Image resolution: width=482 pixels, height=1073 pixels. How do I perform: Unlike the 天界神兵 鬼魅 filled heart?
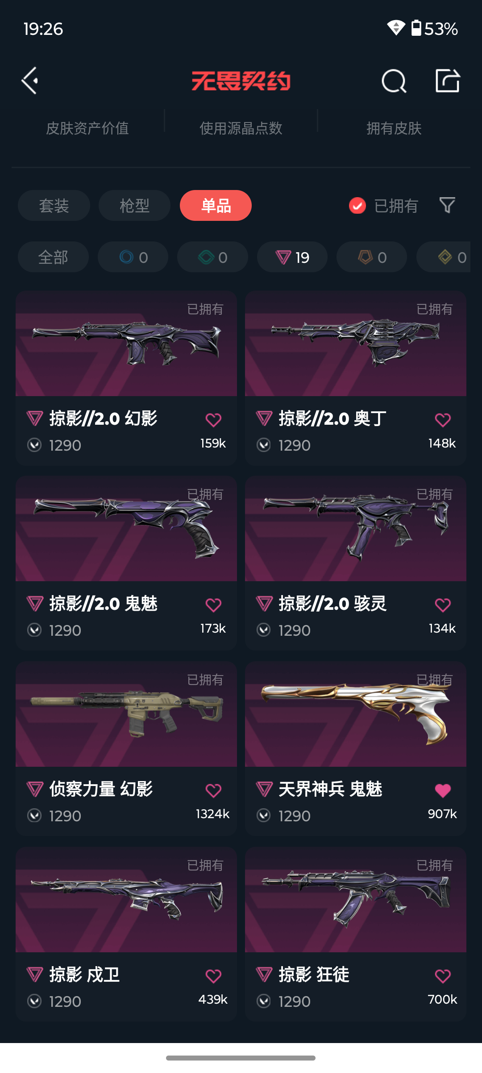(x=443, y=790)
